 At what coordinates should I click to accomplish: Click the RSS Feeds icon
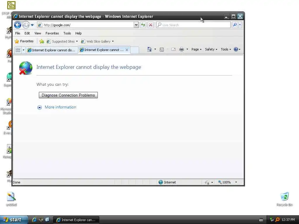(x=162, y=50)
